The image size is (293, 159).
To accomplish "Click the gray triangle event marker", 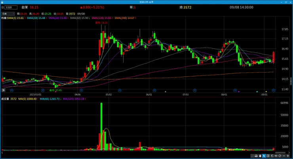I will (x=166, y=92).
